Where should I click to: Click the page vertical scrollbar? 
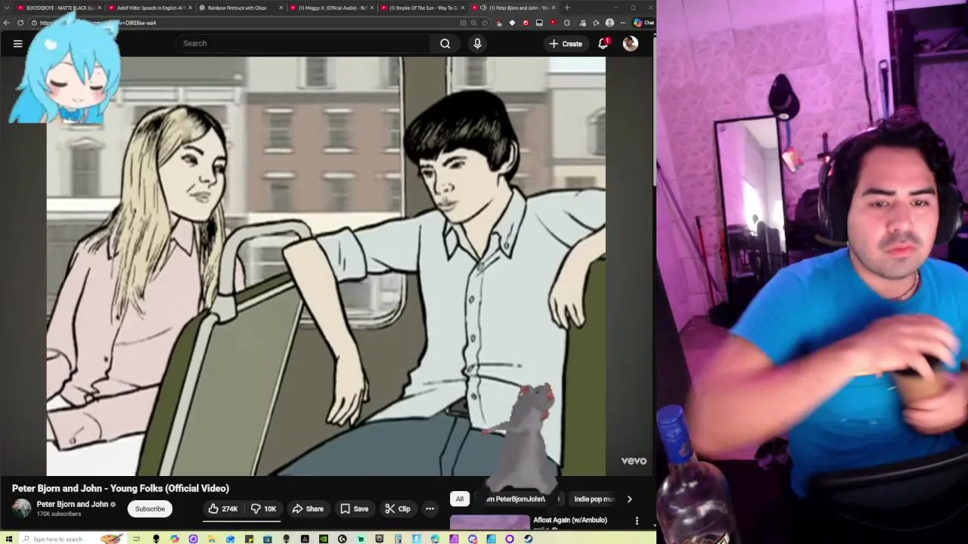coord(653,113)
